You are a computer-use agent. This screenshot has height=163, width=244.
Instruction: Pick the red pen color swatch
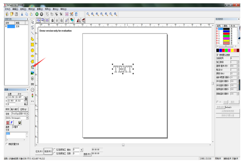coord(223,50)
